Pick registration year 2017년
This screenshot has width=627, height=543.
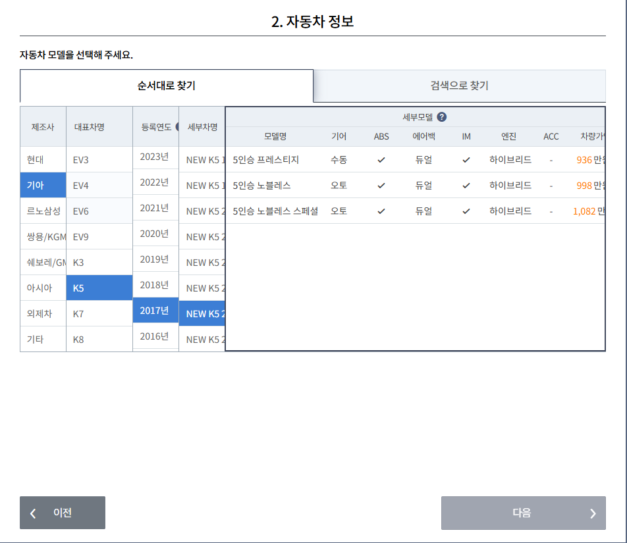(x=155, y=310)
